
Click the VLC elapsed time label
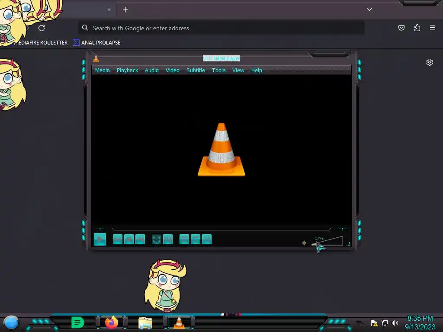(x=100, y=229)
